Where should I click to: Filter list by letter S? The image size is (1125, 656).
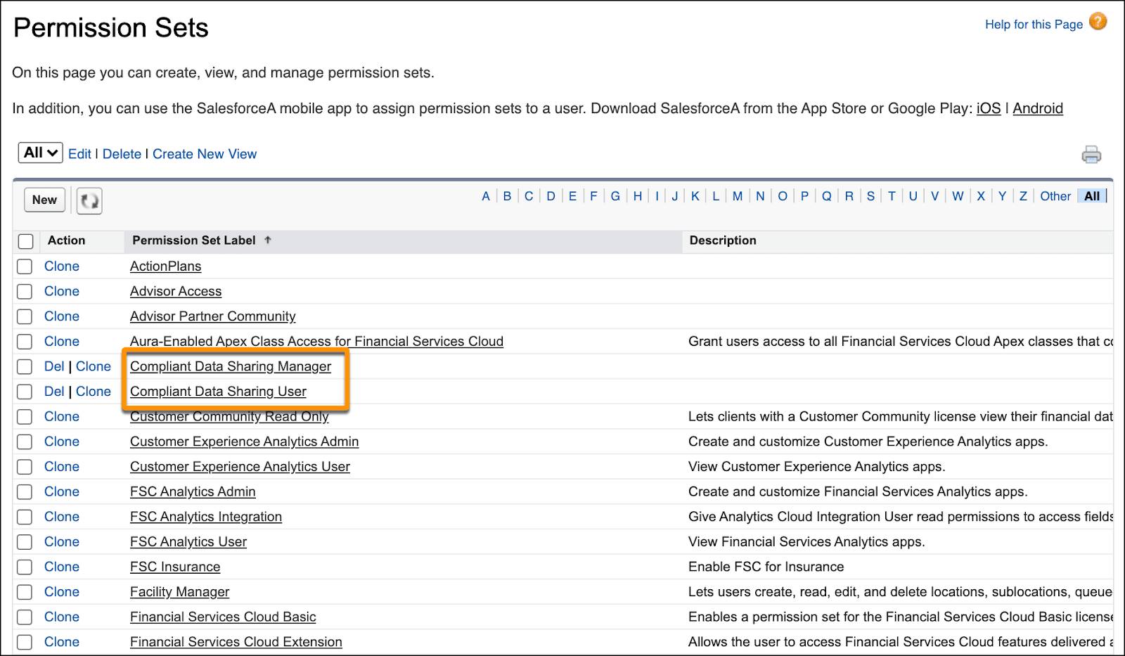pyautogui.click(x=870, y=196)
